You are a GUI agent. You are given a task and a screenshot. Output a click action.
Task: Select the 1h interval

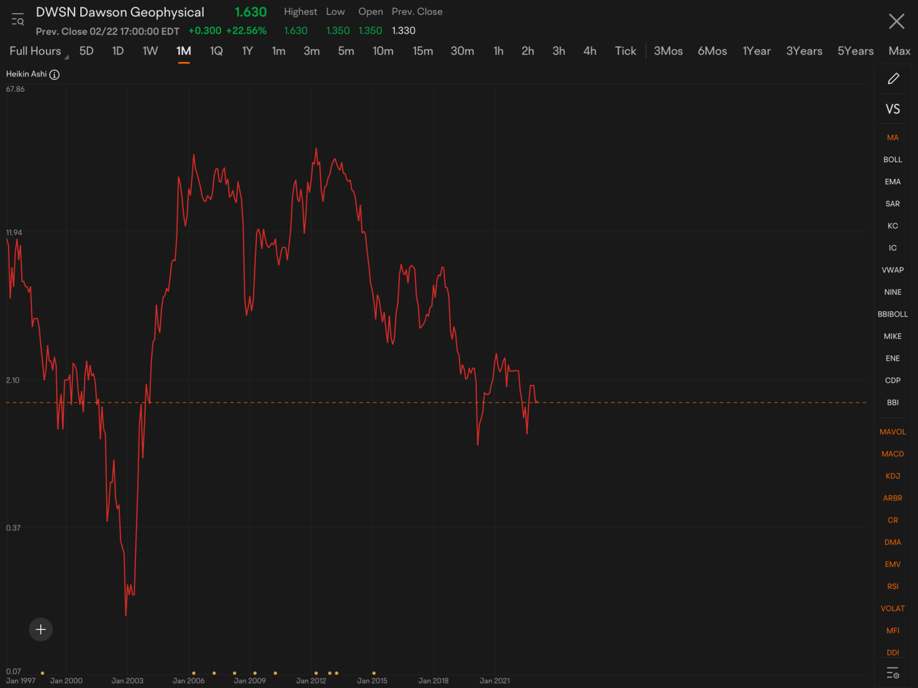[499, 51]
